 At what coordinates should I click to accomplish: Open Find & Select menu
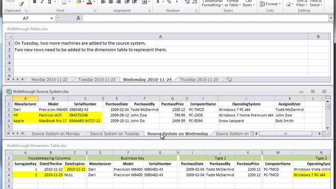point(316,3)
